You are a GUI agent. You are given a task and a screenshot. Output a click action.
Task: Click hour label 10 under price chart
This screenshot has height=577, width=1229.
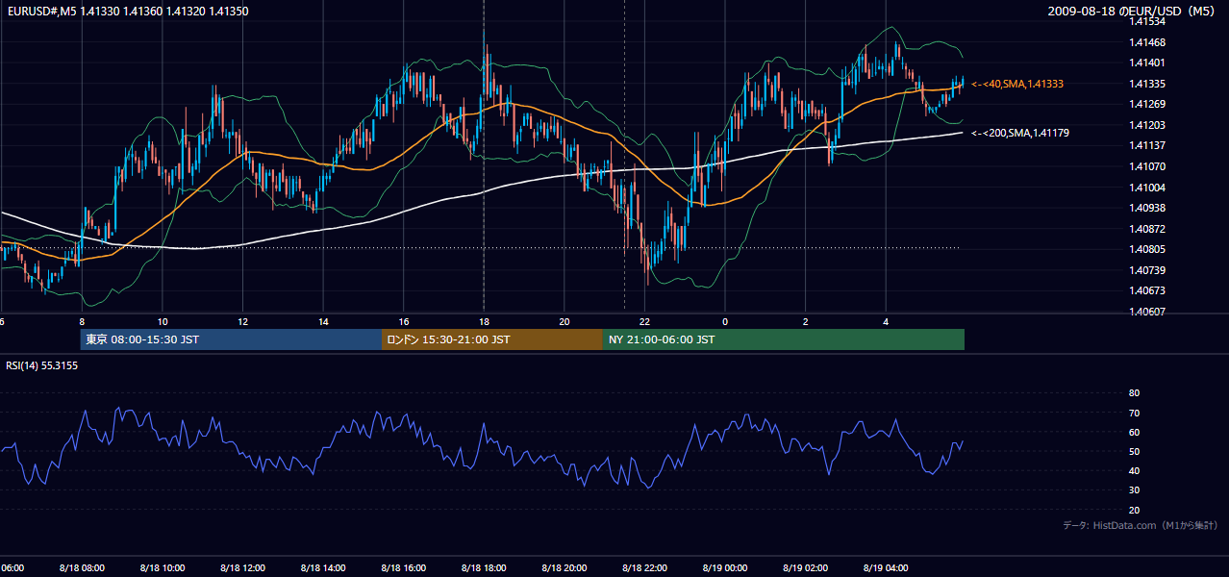(x=163, y=321)
